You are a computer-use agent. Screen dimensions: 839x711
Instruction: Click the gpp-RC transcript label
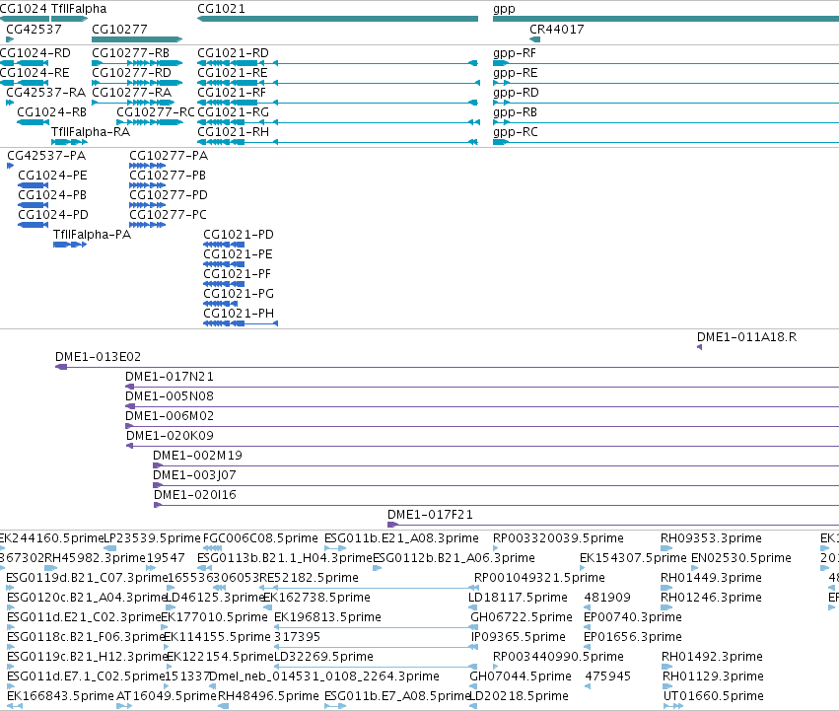tap(516, 133)
